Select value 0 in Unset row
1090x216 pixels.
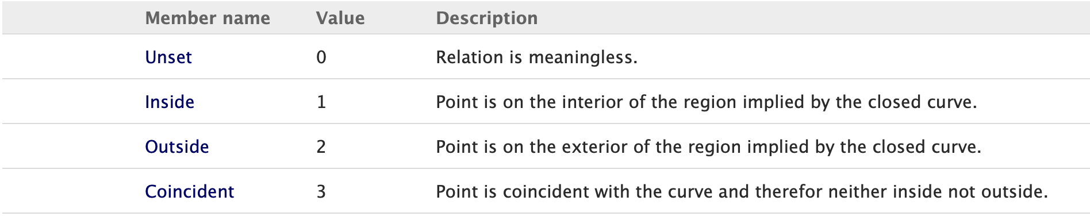coord(321,57)
